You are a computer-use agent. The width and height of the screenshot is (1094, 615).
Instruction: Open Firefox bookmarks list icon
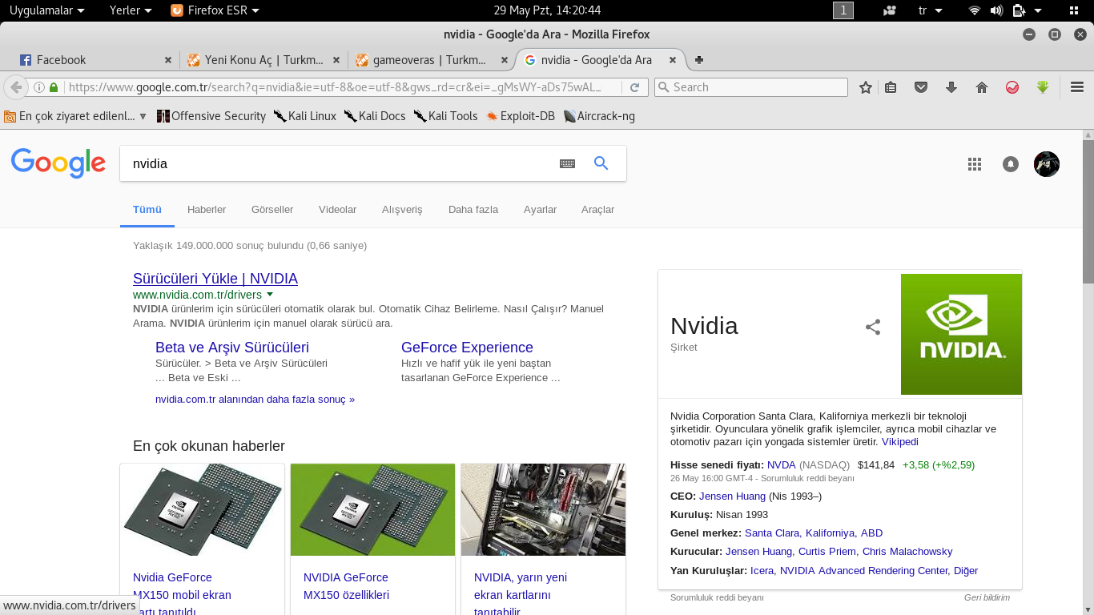[x=891, y=87]
